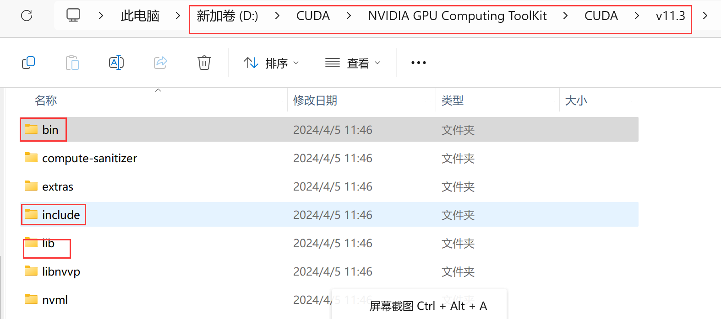Viewport: 721px width, 319px height.
Task: Open the breadcrumb arrow between CUDA and v11.3
Action: [x=637, y=15]
